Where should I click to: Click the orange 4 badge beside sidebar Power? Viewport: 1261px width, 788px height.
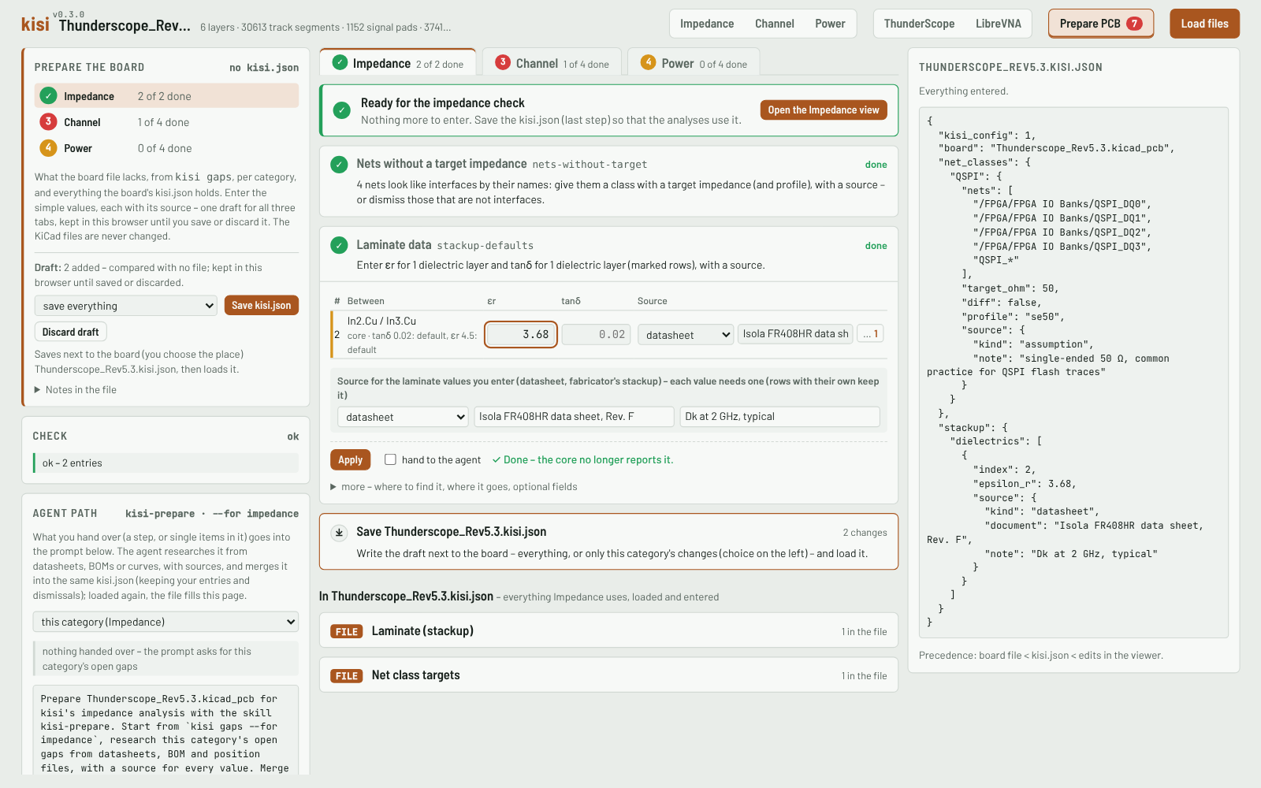tap(48, 147)
